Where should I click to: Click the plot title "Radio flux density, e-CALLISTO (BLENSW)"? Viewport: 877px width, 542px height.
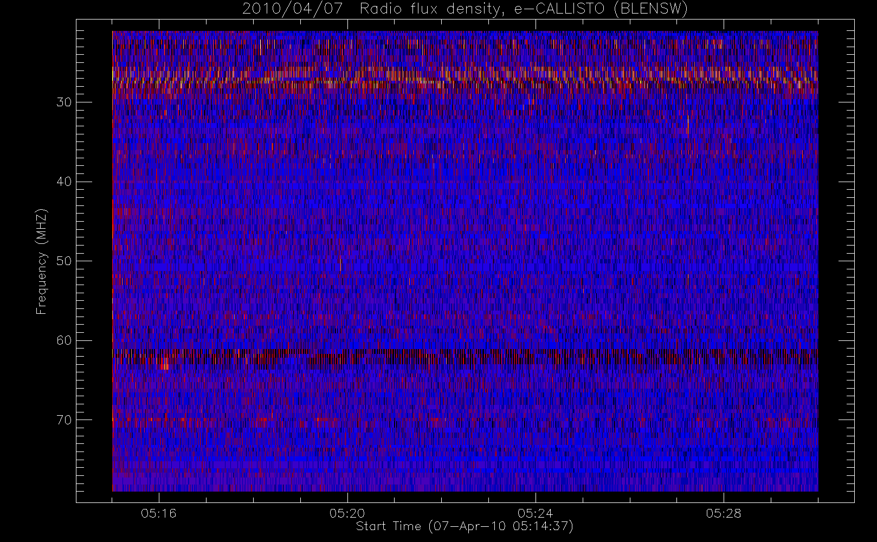click(x=524, y=9)
